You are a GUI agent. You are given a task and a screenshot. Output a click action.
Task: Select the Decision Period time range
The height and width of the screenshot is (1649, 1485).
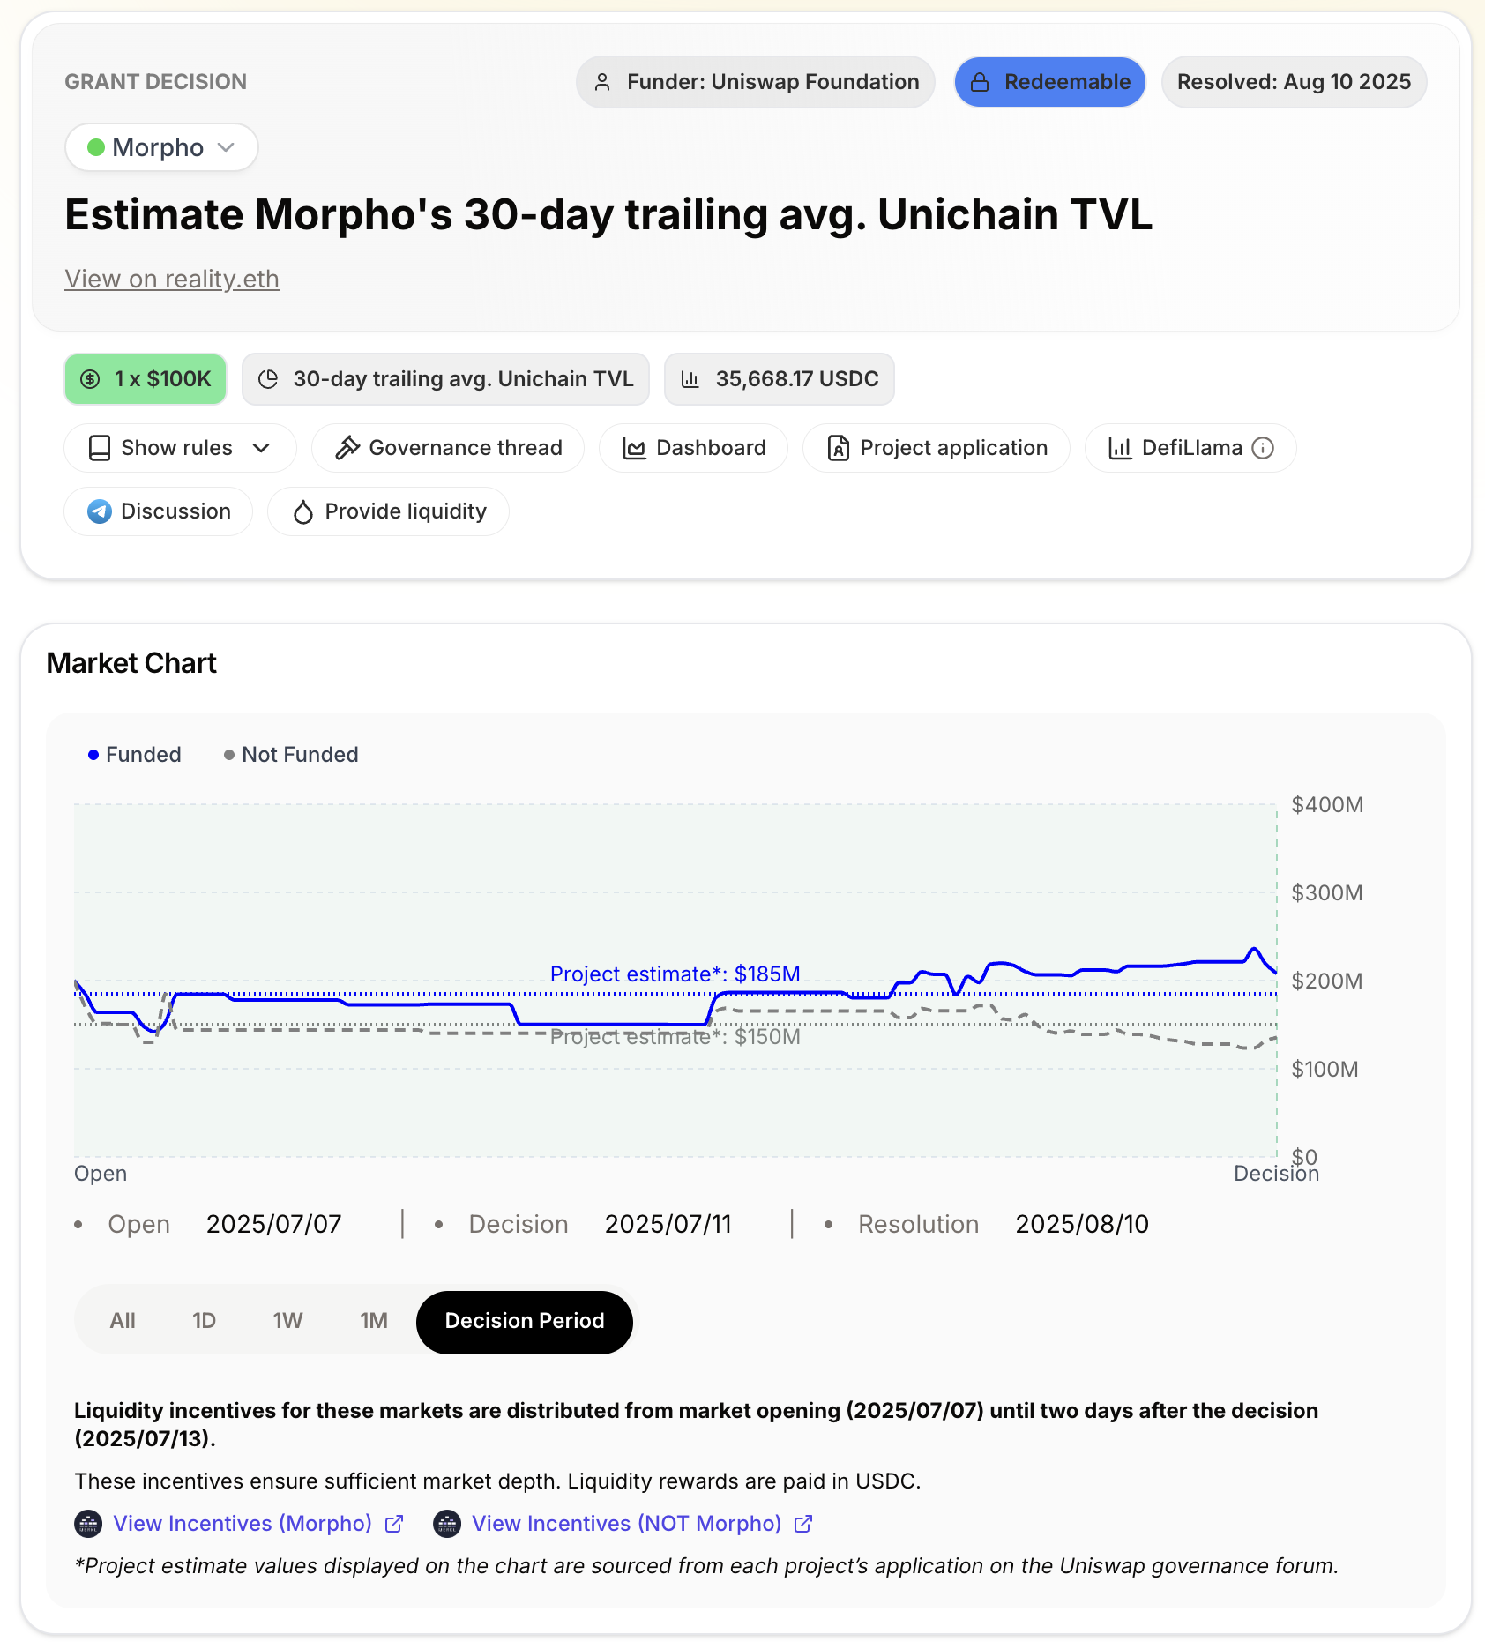(x=524, y=1321)
